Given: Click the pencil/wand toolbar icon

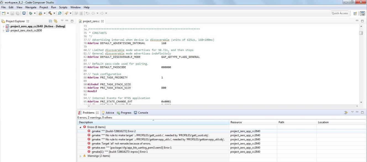Looking at the screenshot, I should coord(66,13).
